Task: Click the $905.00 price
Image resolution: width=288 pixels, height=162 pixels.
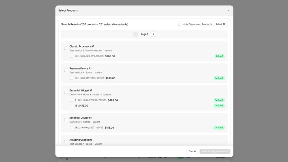Action: point(110,56)
